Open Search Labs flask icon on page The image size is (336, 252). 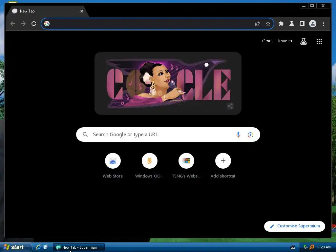(304, 41)
